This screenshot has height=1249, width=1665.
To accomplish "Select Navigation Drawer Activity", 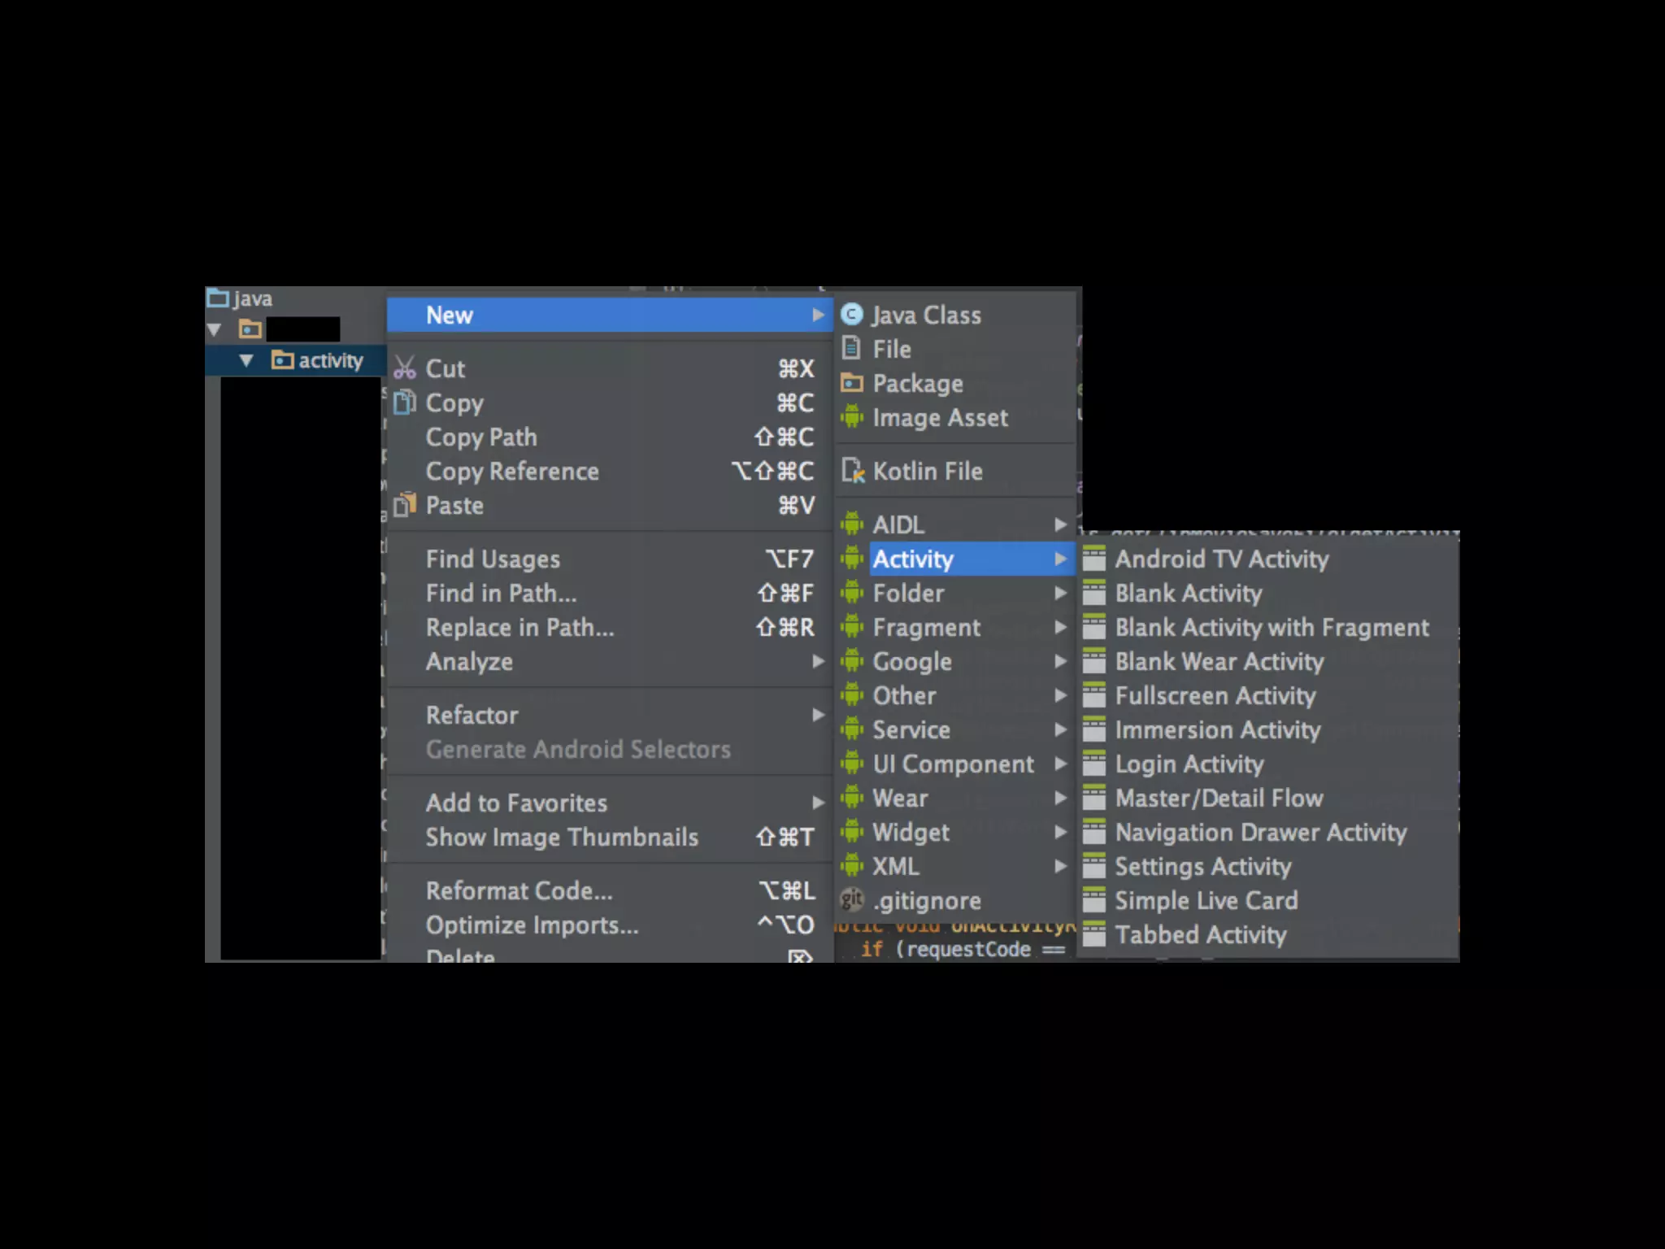I will tap(1260, 832).
